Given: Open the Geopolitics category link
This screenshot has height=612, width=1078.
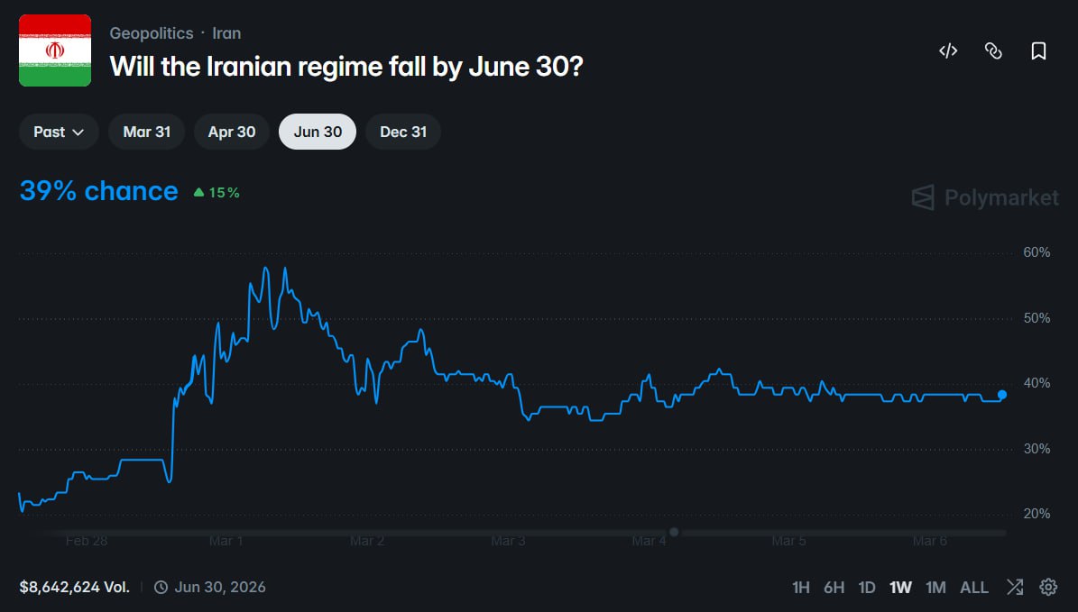Looking at the screenshot, I should [152, 33].
